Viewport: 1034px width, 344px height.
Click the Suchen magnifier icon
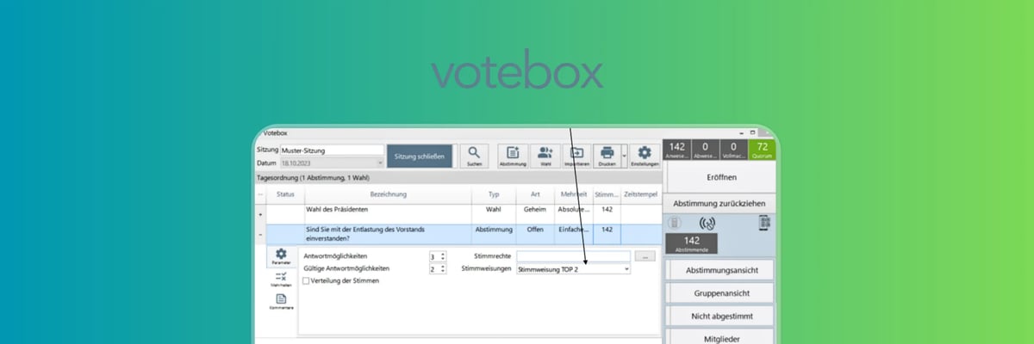coord(474,156)
